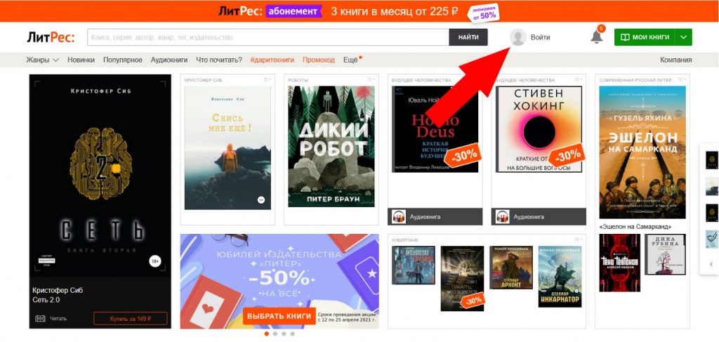
Task: Expand the Ещё menu item
Action: pos(352,60)
